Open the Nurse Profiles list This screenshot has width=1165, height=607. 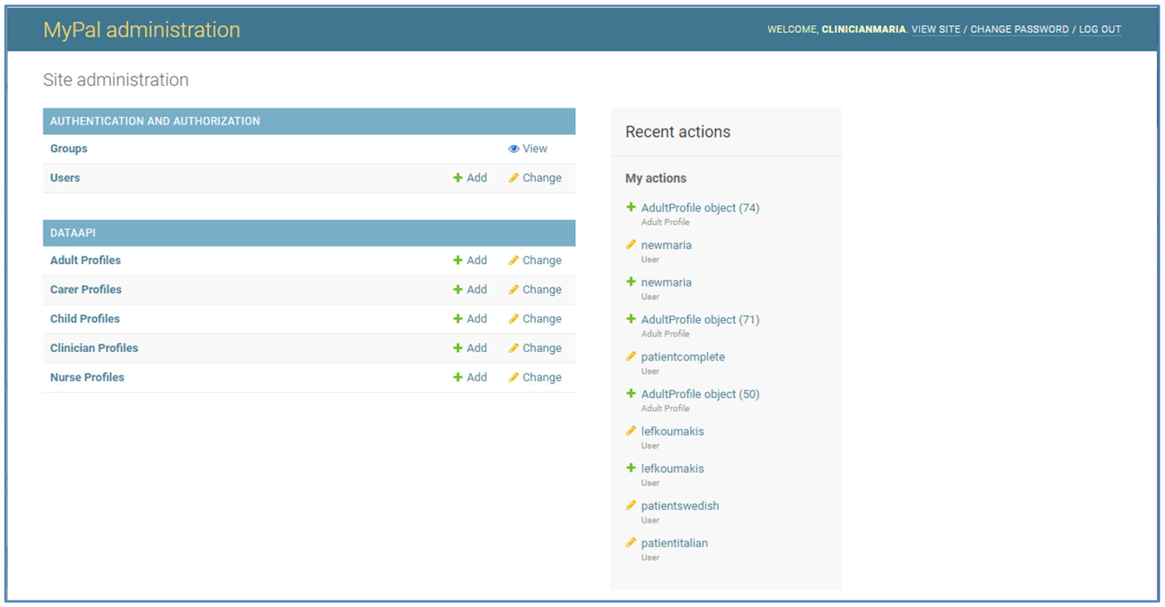87,377
